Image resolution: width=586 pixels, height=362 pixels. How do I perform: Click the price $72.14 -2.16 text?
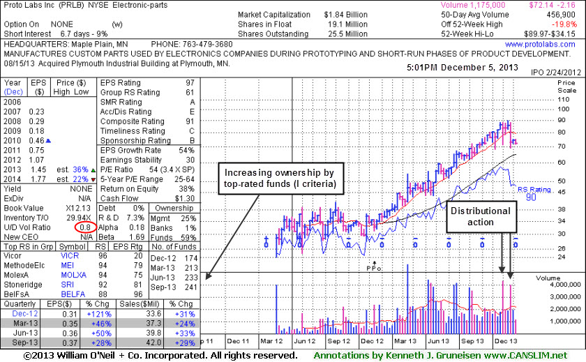tap(552, 5)
